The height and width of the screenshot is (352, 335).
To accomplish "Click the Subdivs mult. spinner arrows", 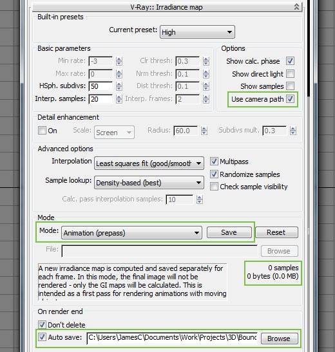I will [292, 131].
